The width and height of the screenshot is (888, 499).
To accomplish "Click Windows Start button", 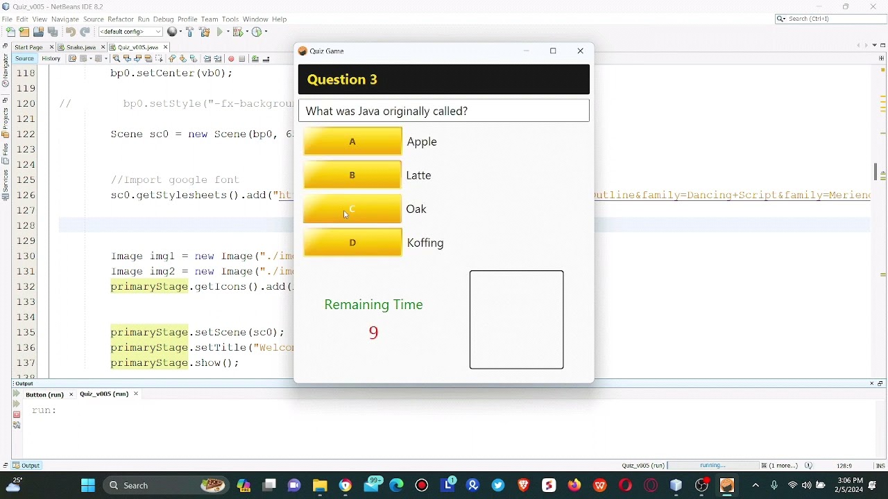I will (x=88, y=485).
